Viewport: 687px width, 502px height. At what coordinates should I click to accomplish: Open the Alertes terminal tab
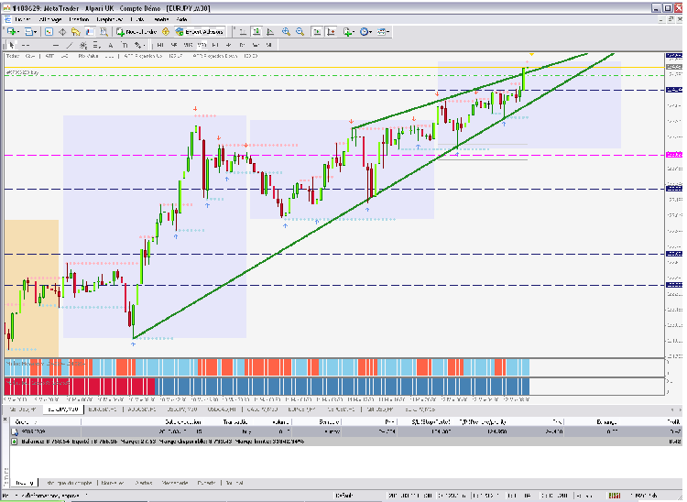(x=143, y=483)
